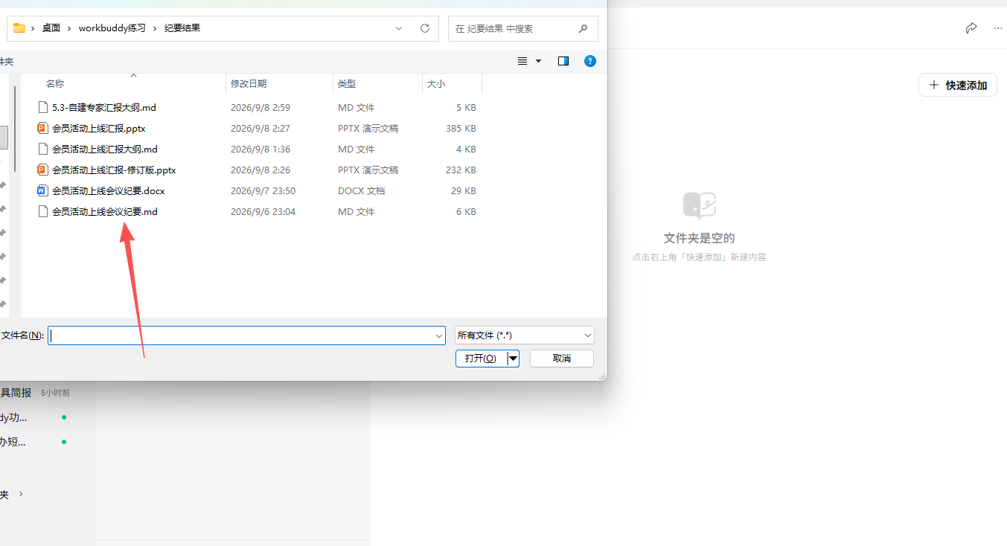Open view options dropdown arrow
Image resolution: width=1007 pixels, height=546 pixels.
(538, 61)
